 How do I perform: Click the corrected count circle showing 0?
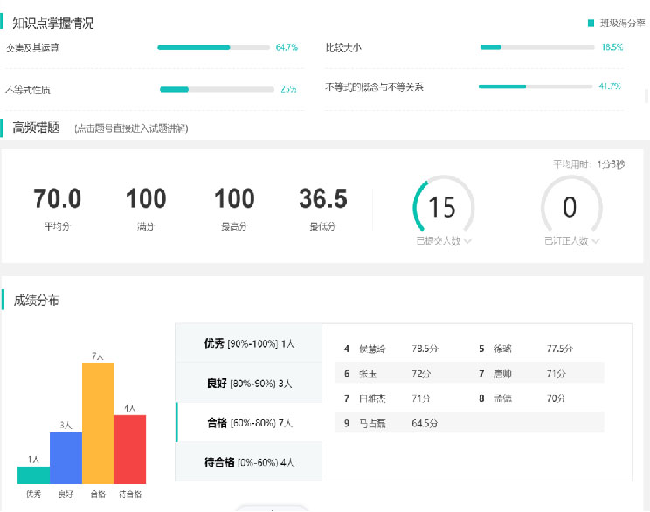click(570, 207)
